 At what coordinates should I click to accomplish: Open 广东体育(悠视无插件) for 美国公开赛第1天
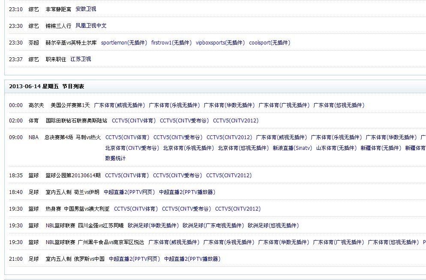[339, 105]
